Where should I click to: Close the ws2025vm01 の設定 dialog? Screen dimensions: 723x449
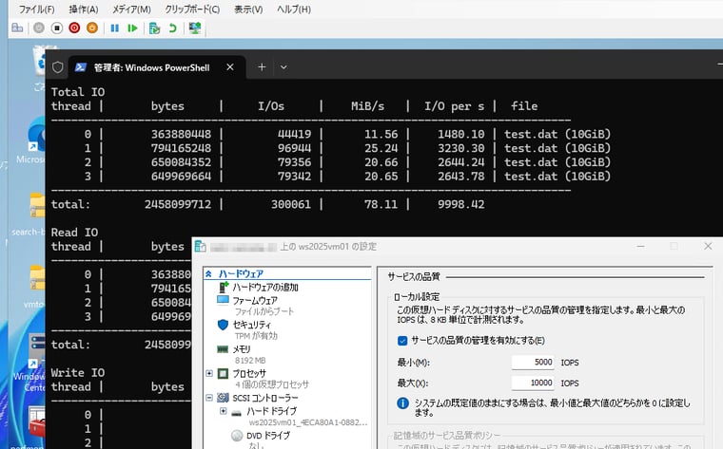(x=708, y=246)
